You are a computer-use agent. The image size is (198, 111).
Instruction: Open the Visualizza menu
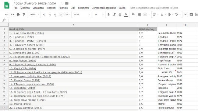pos(38,8)
